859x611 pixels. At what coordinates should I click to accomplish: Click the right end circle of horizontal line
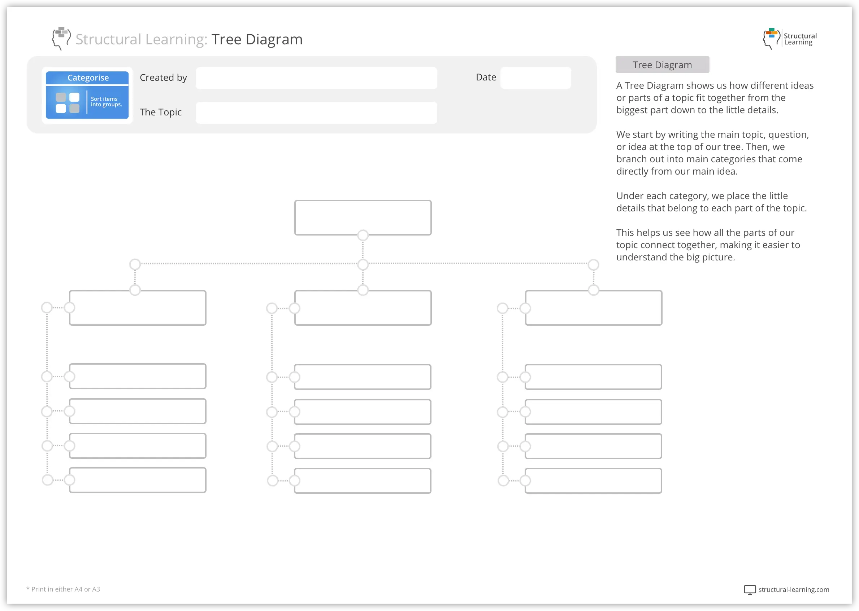[594, 264]
